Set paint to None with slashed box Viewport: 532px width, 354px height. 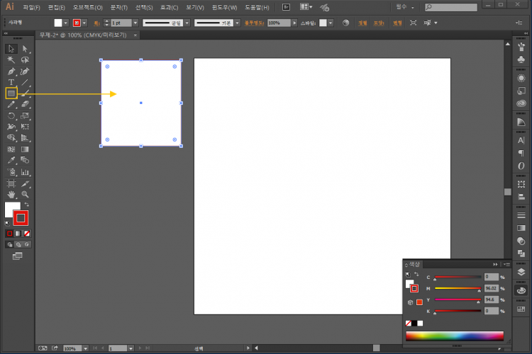coord(27,232)
